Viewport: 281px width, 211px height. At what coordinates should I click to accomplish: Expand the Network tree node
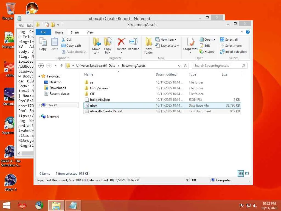pyautogui.click(x=39, y=116)
